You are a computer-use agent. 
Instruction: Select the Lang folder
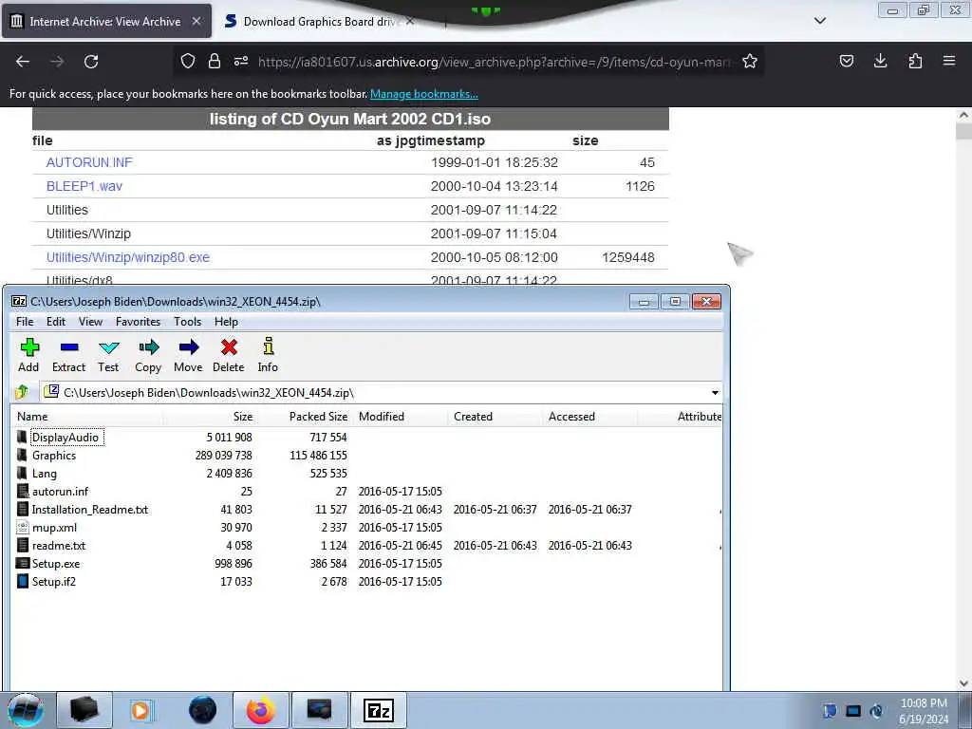44,474
